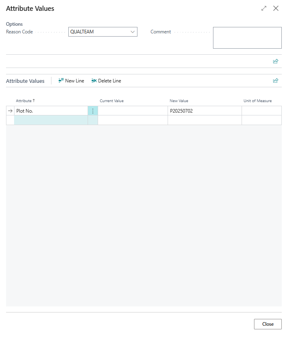Image resolution: width=289 pixels, height=337 pixels.
Task: Select the Plot No. attribute cell
Action: [x=51, y=111]
